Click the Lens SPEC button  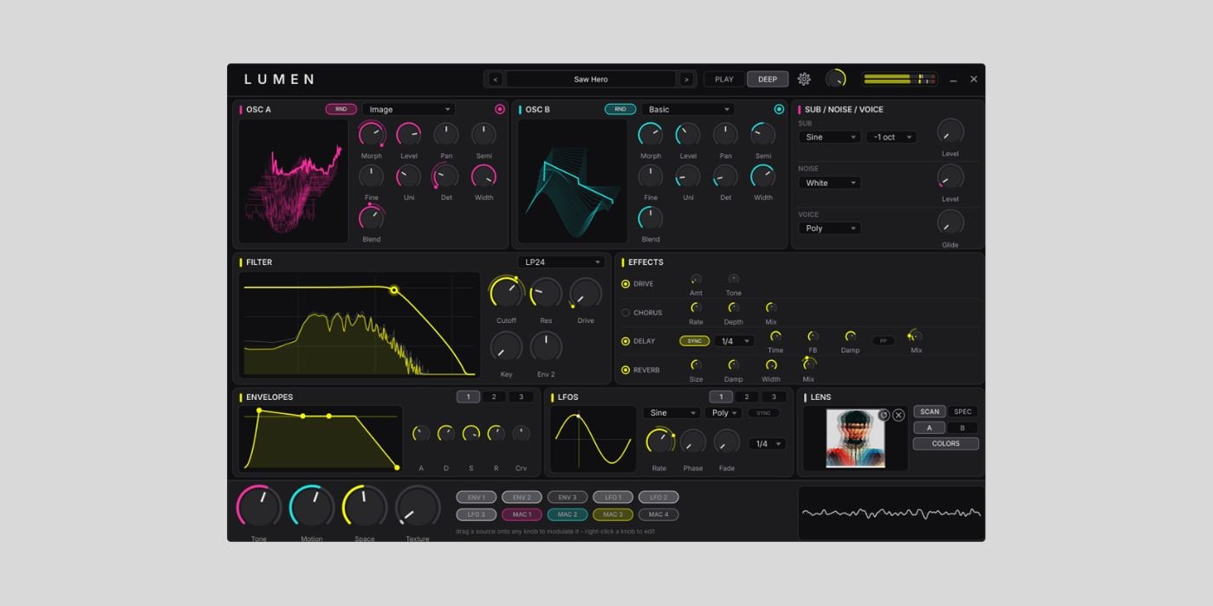(963, 412)
